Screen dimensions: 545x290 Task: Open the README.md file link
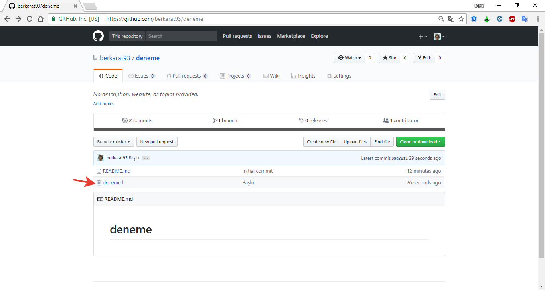tap(117, 171)
